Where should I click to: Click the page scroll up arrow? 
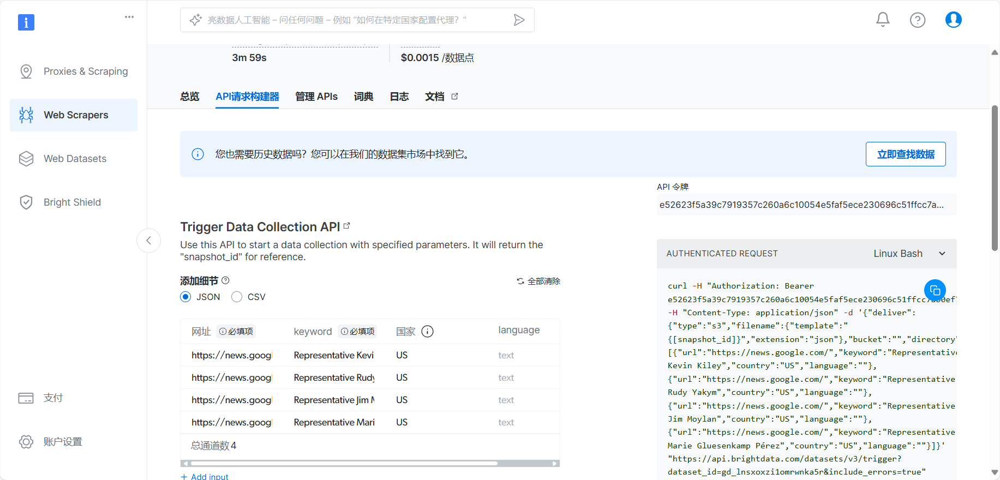point(995,53)
